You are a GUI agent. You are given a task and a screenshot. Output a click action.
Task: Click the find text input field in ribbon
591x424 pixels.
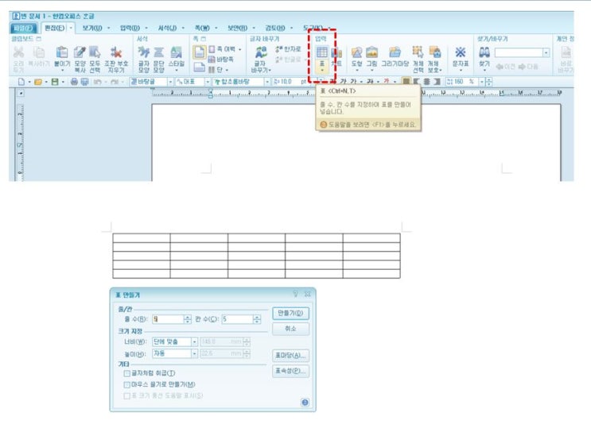coord(519,52)
